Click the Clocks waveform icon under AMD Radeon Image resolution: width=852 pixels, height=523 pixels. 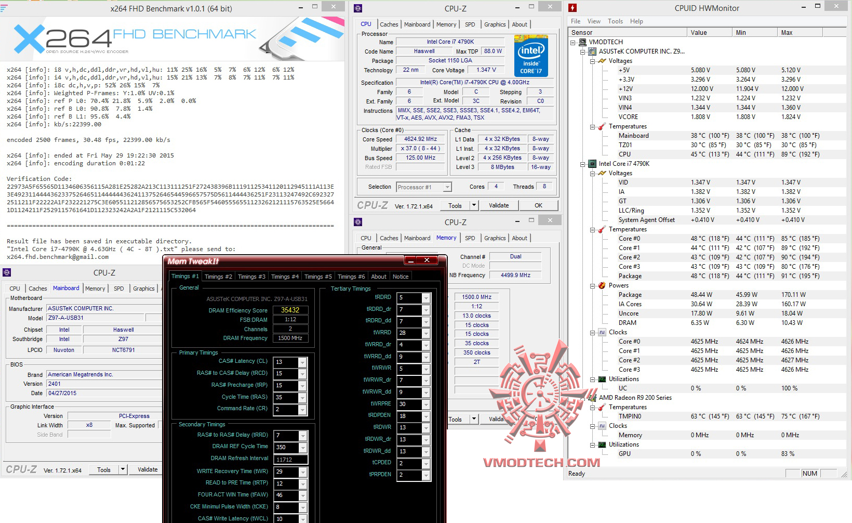(602, 426)
